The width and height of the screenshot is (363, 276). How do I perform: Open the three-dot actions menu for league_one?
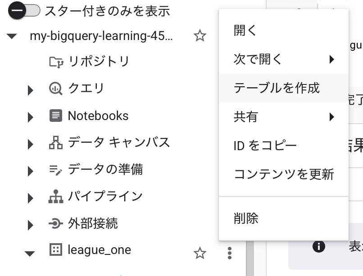229,253
